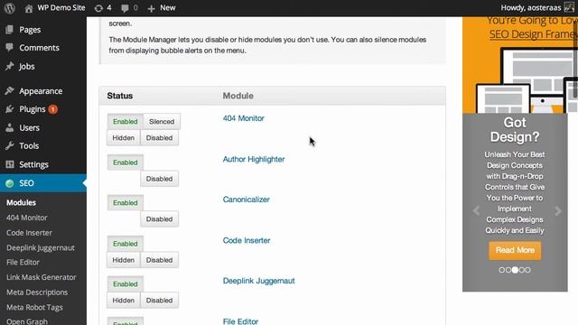Image resolution: width=578 pixels, height=325 pixels.
Task: Open Meta Descriptions in SEO submenu
Action: [37, 292]
